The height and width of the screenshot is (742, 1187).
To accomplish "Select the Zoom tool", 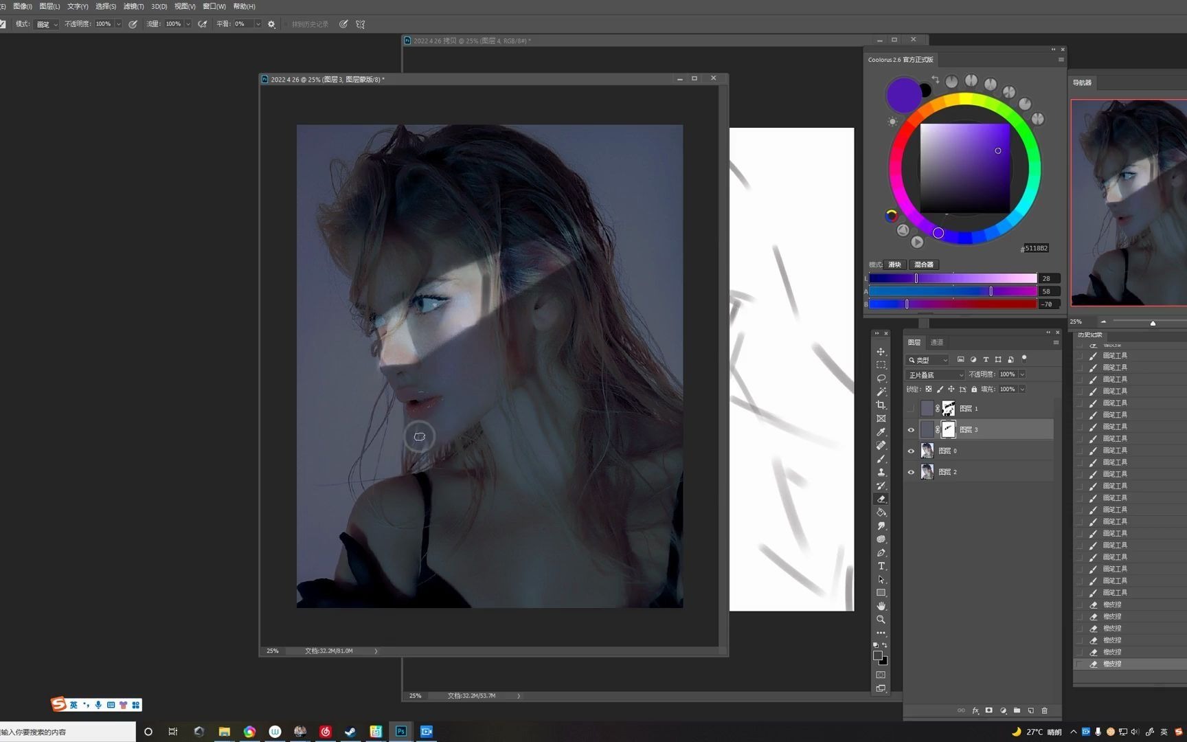I will pyautogui.click(x=881, y=620).
